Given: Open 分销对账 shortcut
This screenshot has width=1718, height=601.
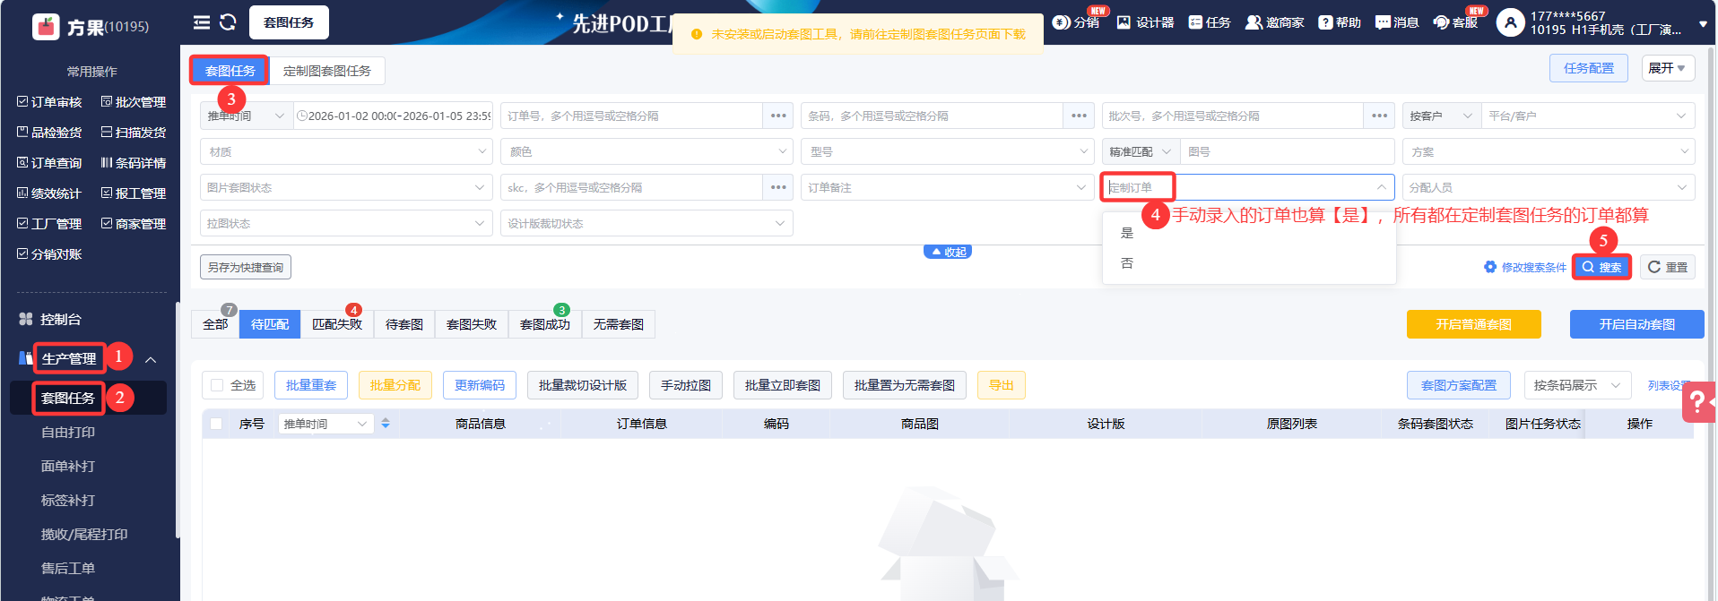Looking at the screenshot, I should (49, 254).
